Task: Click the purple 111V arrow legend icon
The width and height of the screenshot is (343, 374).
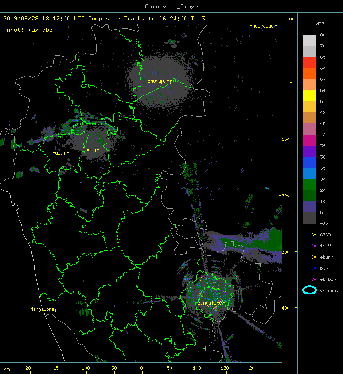Action: pos(309,246)
